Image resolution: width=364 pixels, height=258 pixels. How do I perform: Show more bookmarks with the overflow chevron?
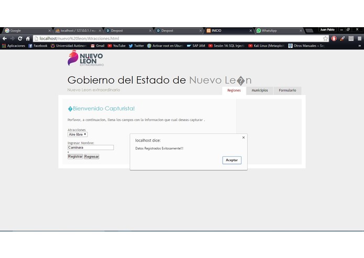(x=359, y=46)
